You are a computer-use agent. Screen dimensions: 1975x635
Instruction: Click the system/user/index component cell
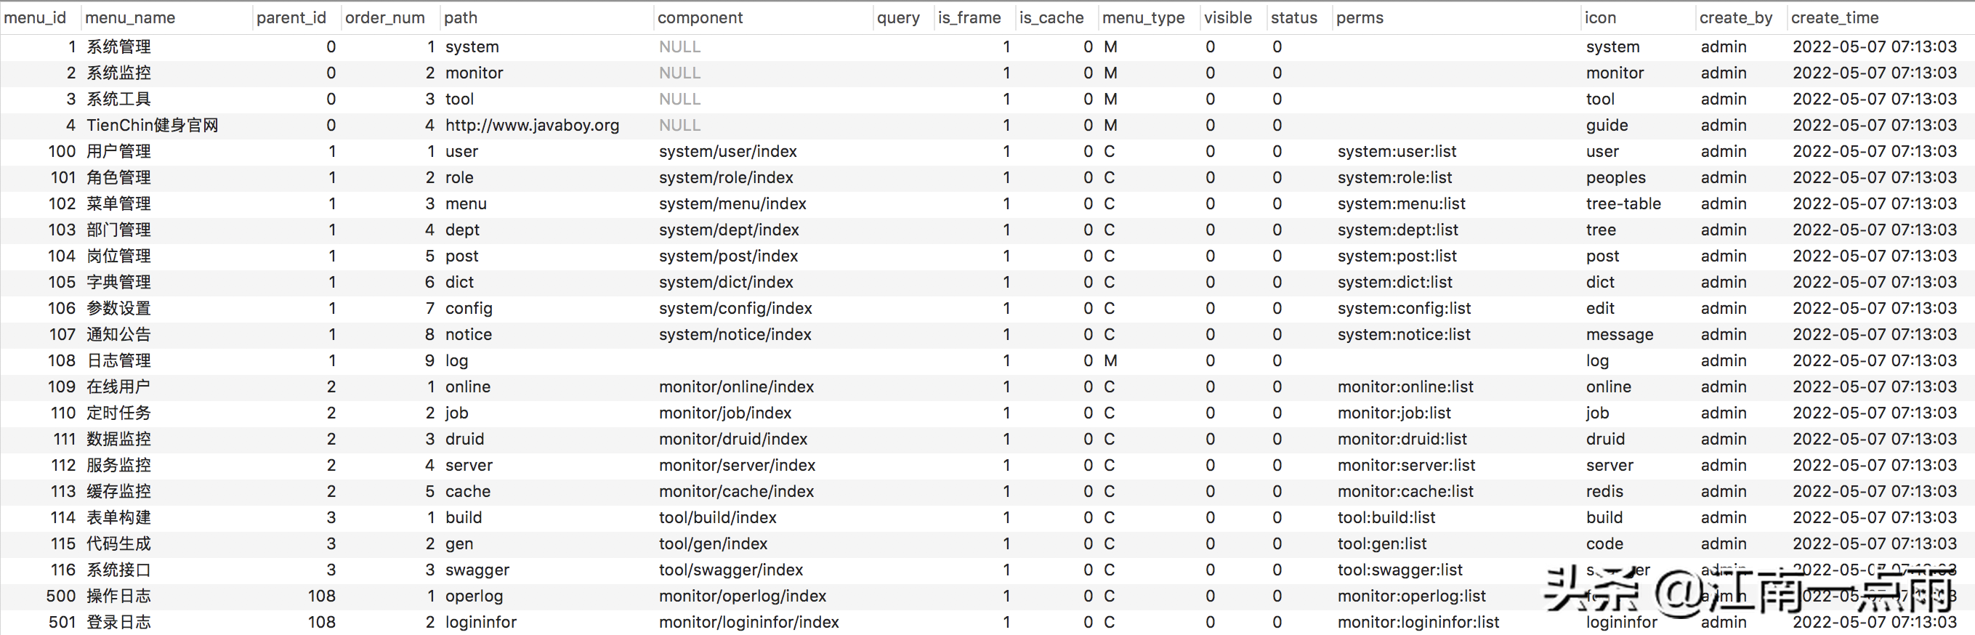click(727, 151)
